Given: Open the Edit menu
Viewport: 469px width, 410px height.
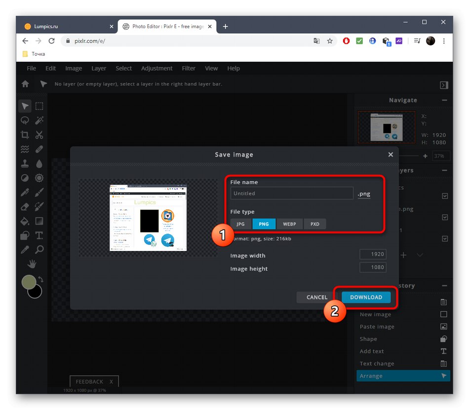Looking at the screenshot, I should coord(50,69).
